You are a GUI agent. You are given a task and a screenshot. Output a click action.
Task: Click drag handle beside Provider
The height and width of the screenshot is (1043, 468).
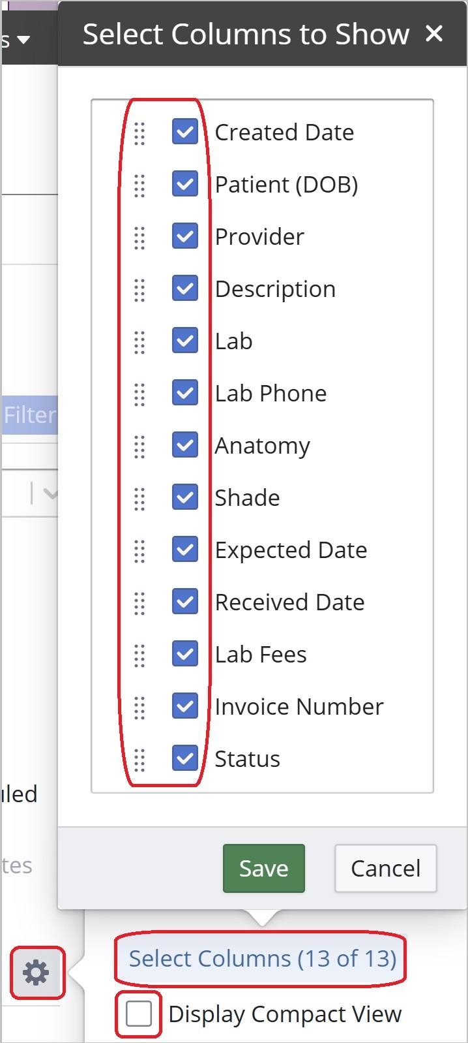139,238
